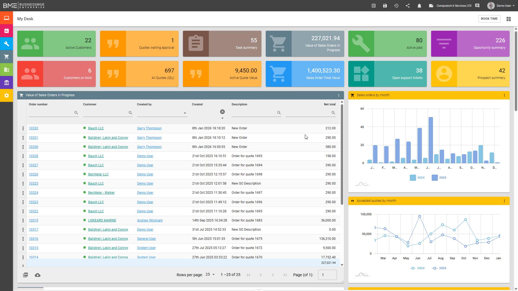
Task: Click the save disk icon in header
Action: coord(385,6)
